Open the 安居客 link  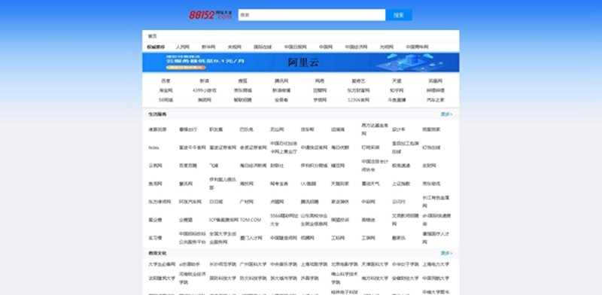[281, 100]
